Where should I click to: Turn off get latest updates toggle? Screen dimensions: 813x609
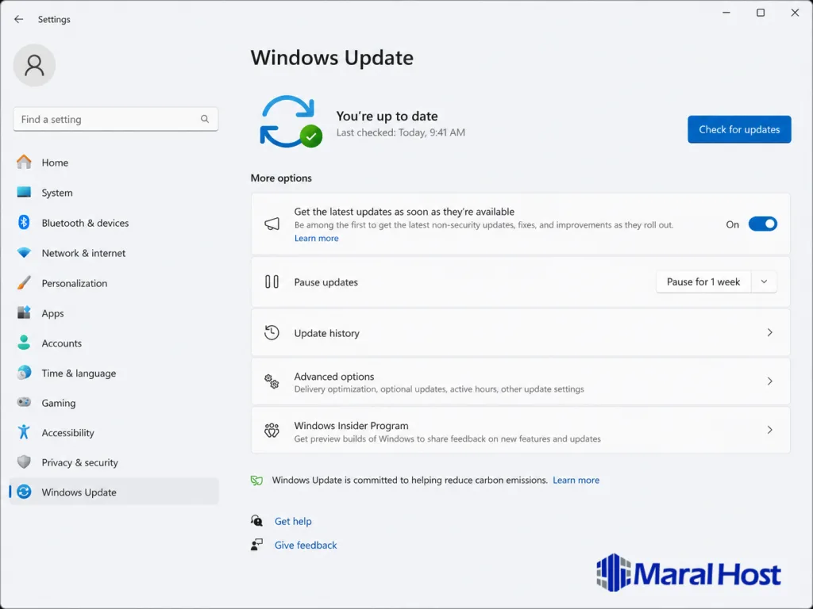click(x=763, y=224)
